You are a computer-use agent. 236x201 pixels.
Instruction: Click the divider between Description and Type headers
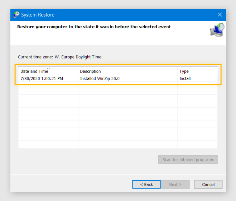pyautogui.click(x=177, y=71)
